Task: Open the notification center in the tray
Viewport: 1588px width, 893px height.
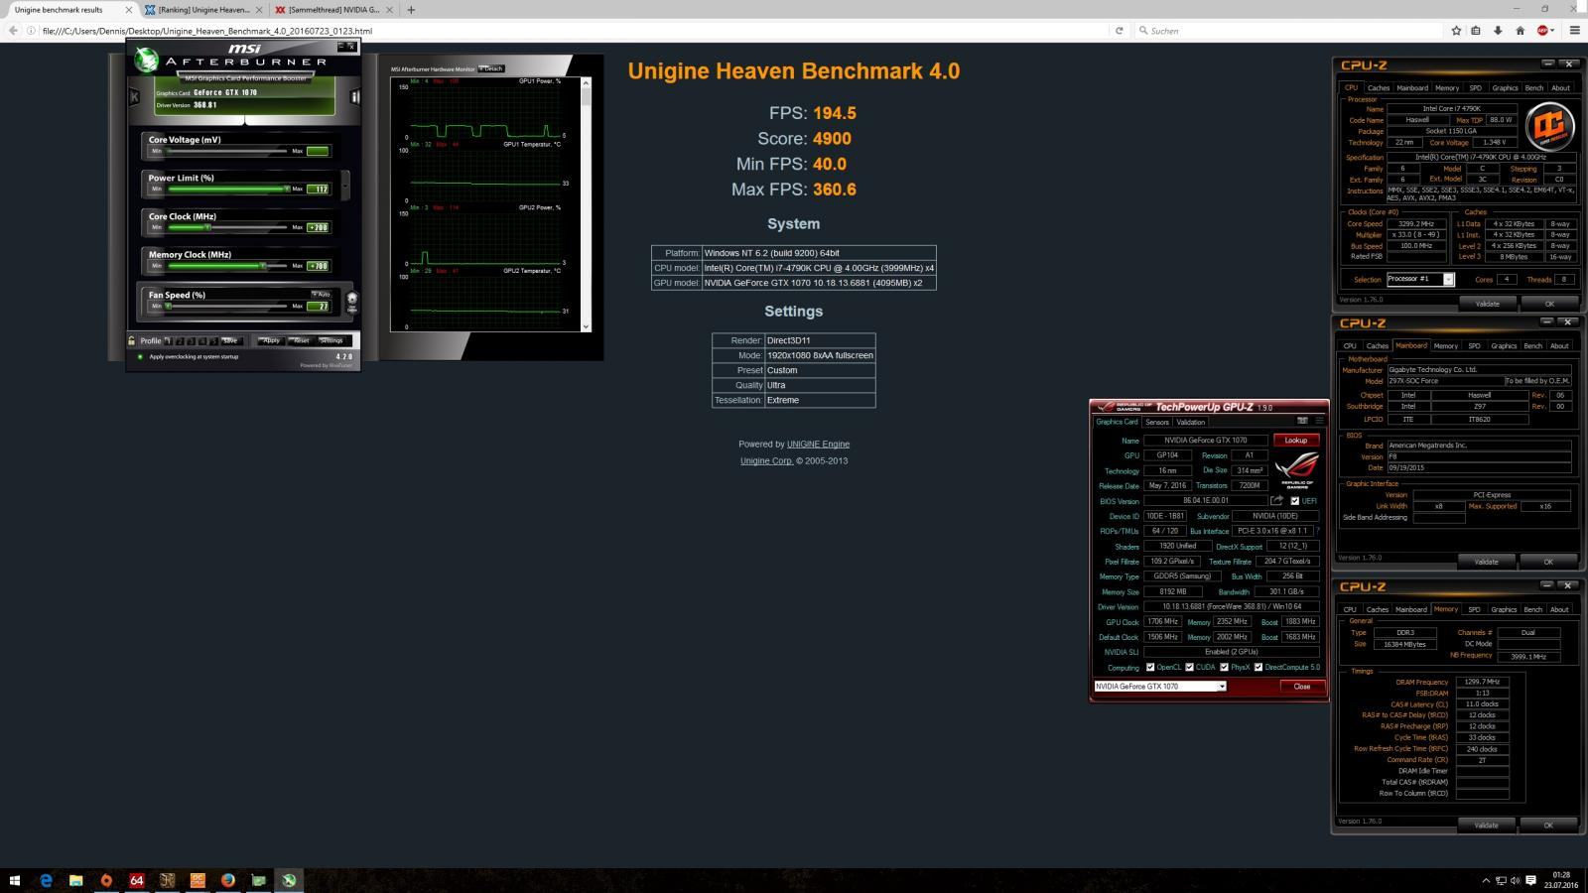Action: (1529, 881)
